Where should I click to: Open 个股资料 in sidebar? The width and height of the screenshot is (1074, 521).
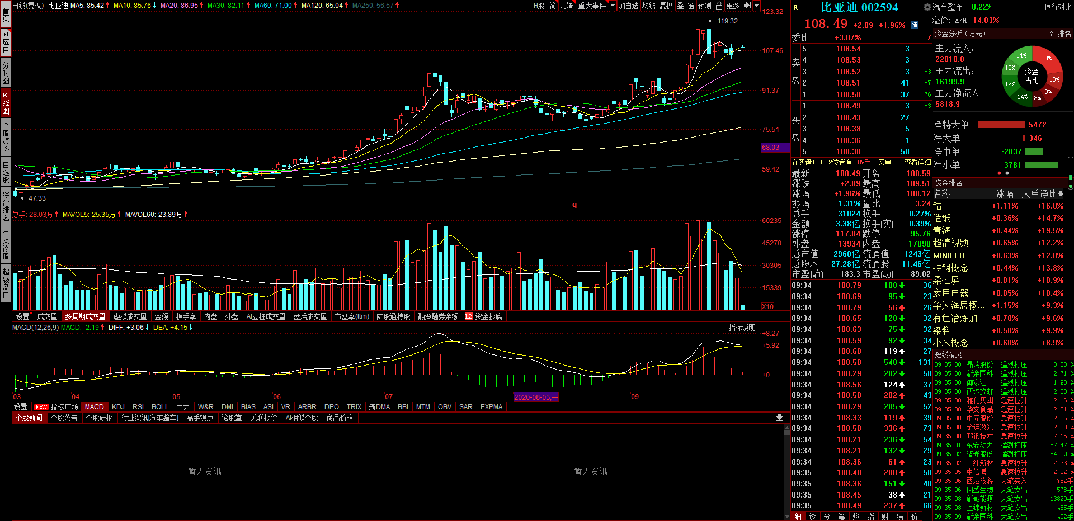click(x=6, y=137)
